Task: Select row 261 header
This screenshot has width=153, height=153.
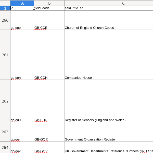Action: point(5,55)
